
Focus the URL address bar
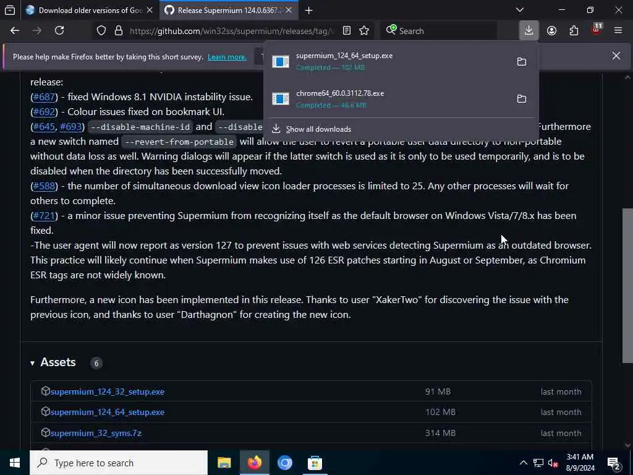pos(232,31)
